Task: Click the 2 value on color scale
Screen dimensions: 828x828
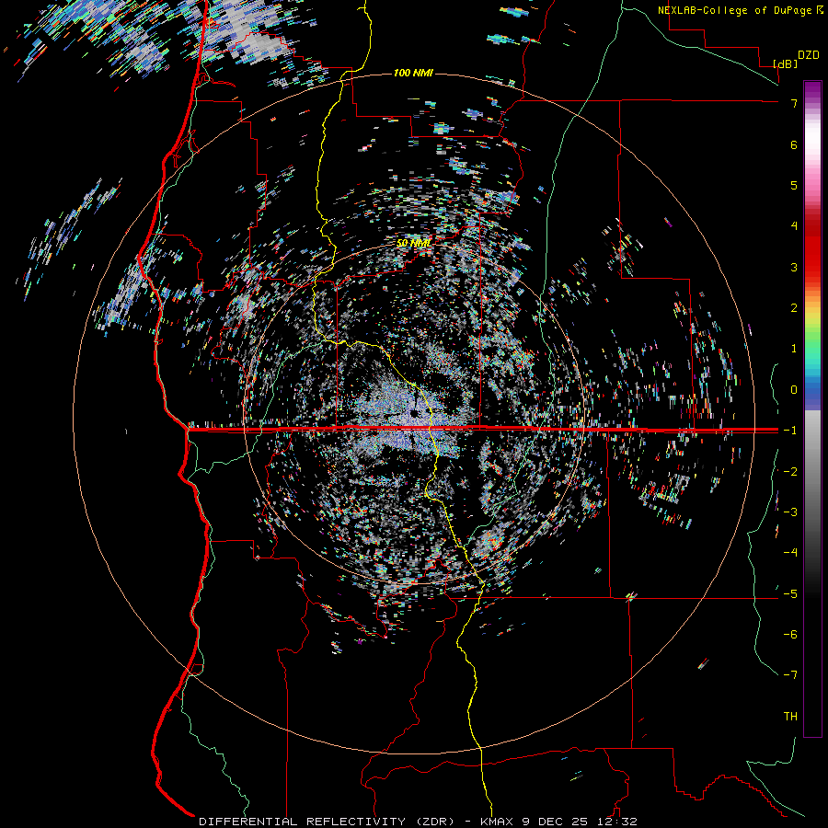Action: coord(794,308)
